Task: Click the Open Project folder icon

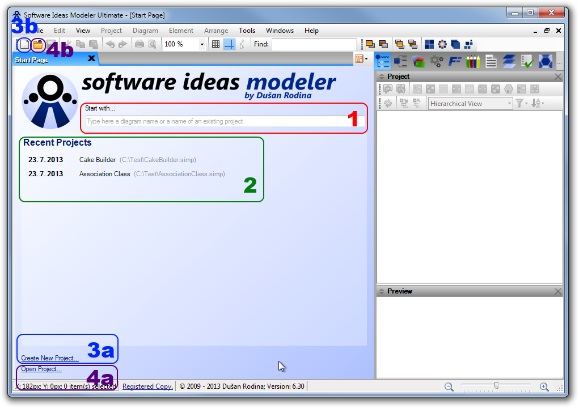Action: tap(37, 45)
